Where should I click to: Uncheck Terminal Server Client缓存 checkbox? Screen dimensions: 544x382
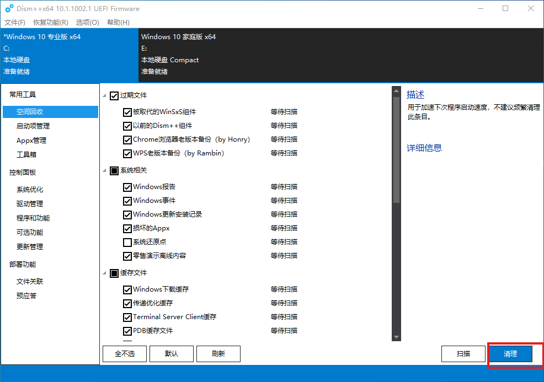pos(127,317)
